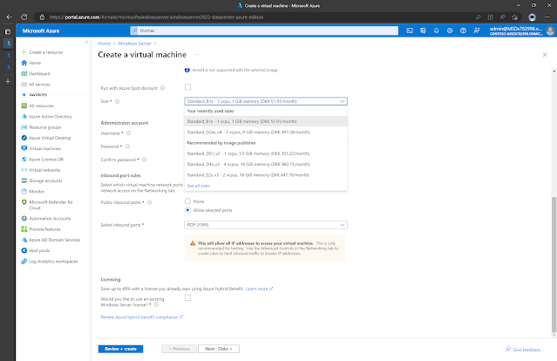Click the Virtual machines icon
Viewport: 557px width, 361px height.
24,148
